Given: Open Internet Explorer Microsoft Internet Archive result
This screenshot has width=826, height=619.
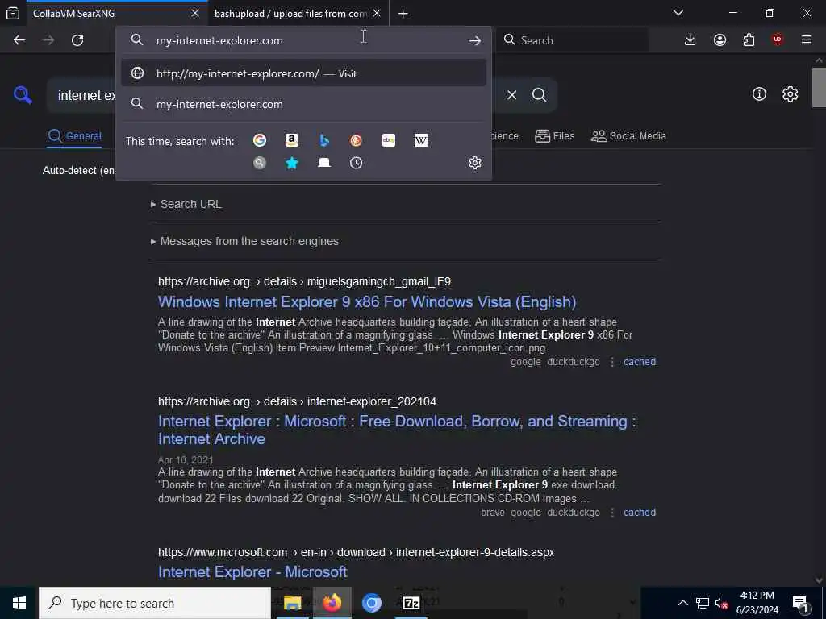Looking at the screenshot, I should (x=397, y=430).
